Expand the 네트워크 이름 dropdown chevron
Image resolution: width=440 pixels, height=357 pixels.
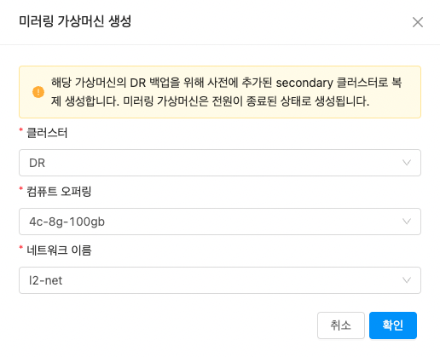coord(407,280)
